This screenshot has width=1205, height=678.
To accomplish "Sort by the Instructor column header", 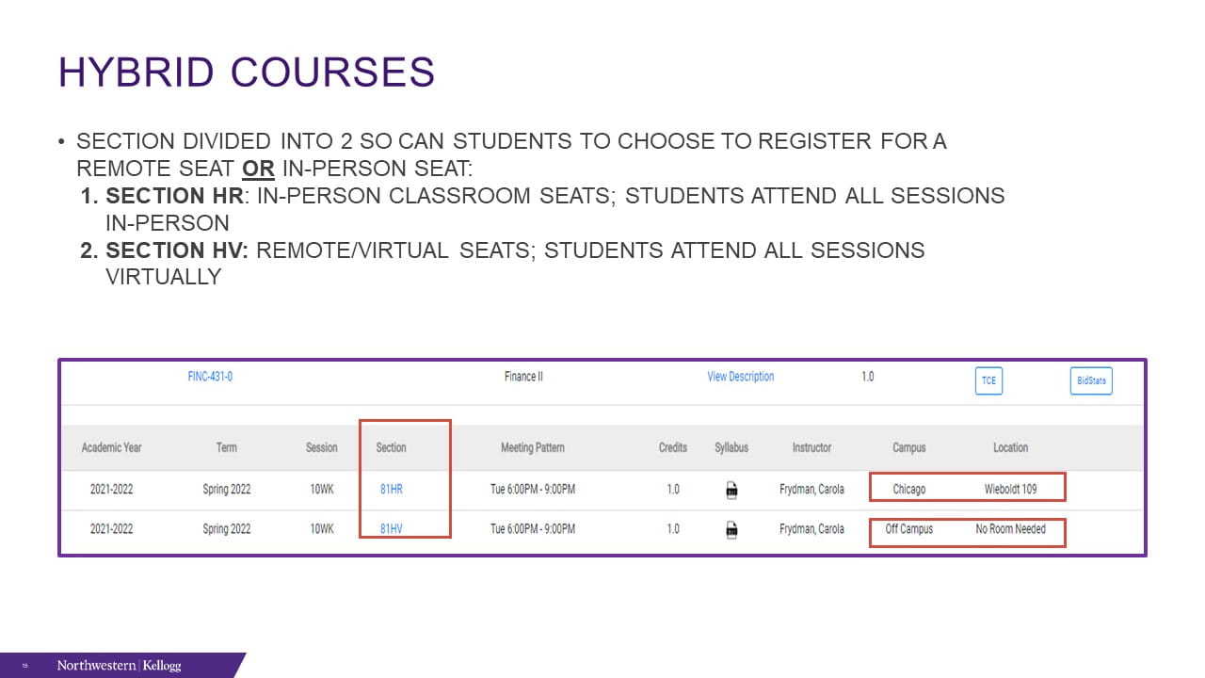I will click(811, 447).
